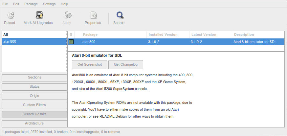
Task: Show the Sections filter view
Action: (34, 78)
